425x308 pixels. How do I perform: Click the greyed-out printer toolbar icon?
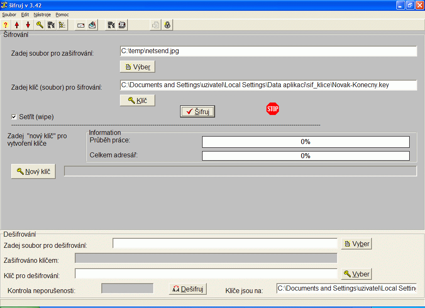click(x=156, y=25)
